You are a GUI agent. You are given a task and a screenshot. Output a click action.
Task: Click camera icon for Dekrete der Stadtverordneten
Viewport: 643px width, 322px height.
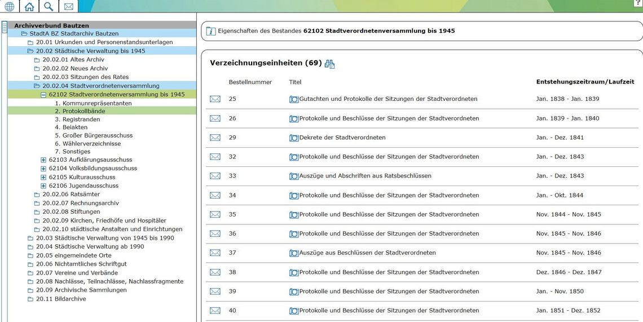293,138
